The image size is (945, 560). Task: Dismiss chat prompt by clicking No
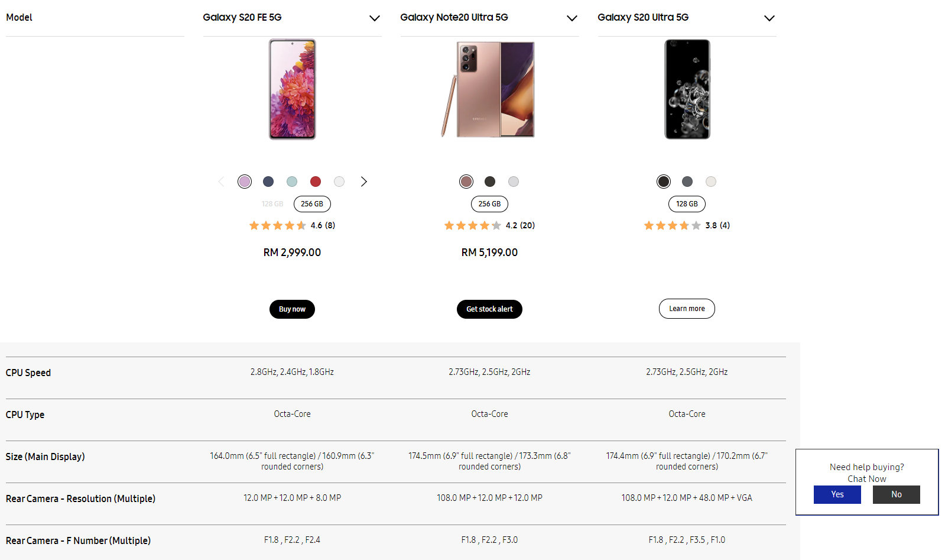click(896, 494)
